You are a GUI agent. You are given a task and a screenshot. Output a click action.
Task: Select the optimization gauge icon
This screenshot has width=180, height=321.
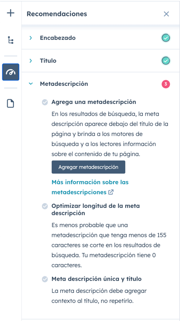[11, 72]
